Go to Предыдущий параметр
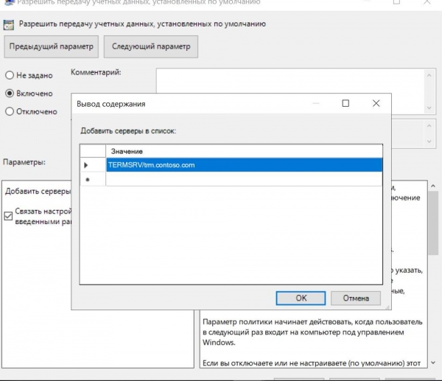The width and height of the screenshot is (442, 381). pyautogui.click(x=51, y=47)
